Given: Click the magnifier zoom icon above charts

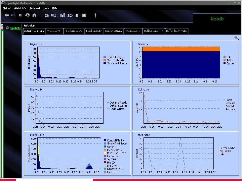Looking at the screenshot, I should (237, 38).
